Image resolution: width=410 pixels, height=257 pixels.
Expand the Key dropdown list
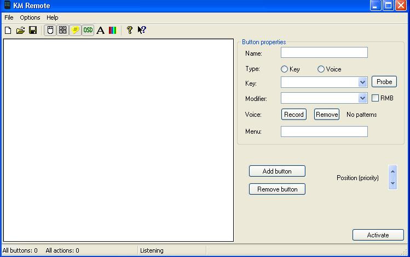pos(362,82)
